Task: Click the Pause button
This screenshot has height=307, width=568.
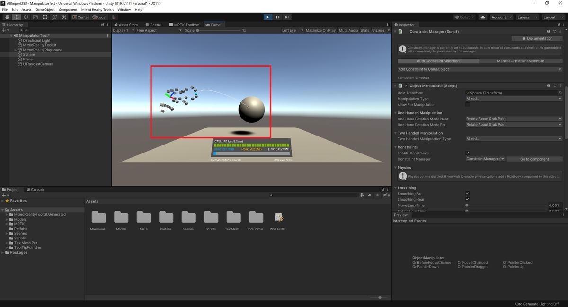Action: click(277, 17)
